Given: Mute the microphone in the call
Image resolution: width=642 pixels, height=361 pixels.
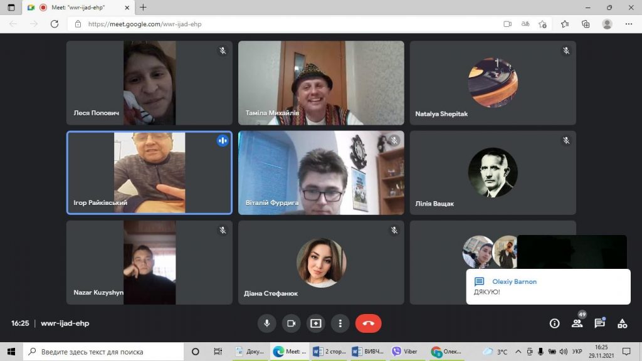Looking at the screenshot, I should (266, 323).
